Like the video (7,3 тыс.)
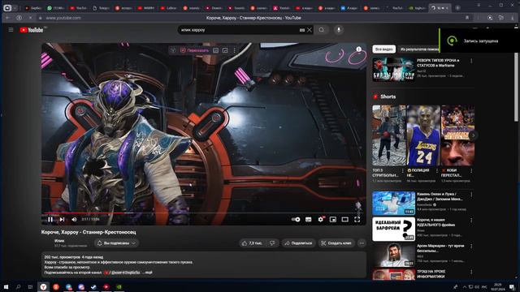The height and width of the screenshot is (292, 520). point(252,243)
